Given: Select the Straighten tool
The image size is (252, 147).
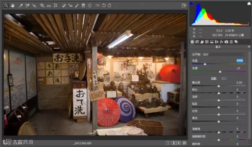Looking at the screenshot, I should pos(49,6).
